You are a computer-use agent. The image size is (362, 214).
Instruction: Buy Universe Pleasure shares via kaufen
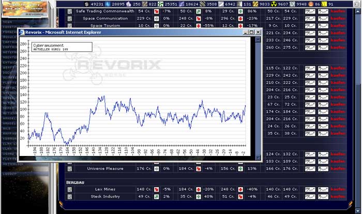click(x=339, y=168)
